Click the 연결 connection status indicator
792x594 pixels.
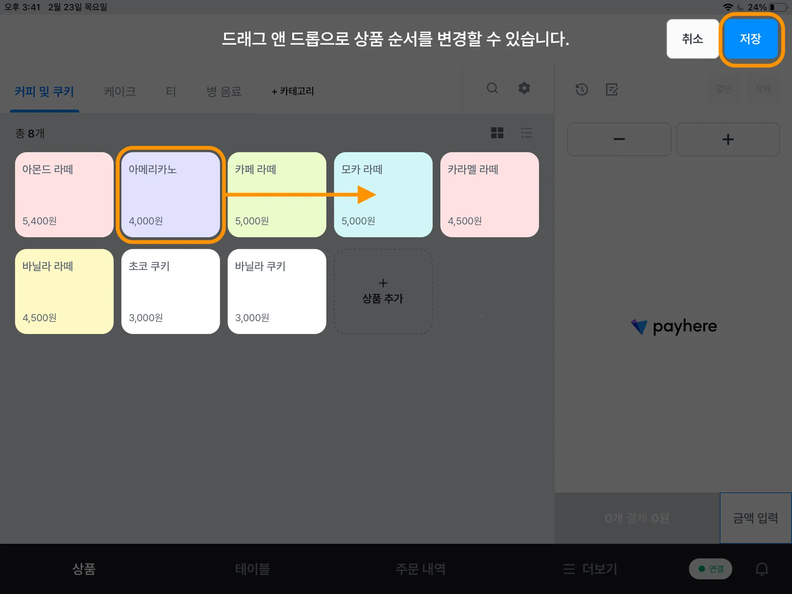click(710, 569)
